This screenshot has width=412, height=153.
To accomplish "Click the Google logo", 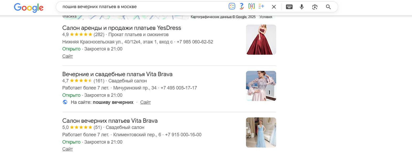I will (29, 8).
